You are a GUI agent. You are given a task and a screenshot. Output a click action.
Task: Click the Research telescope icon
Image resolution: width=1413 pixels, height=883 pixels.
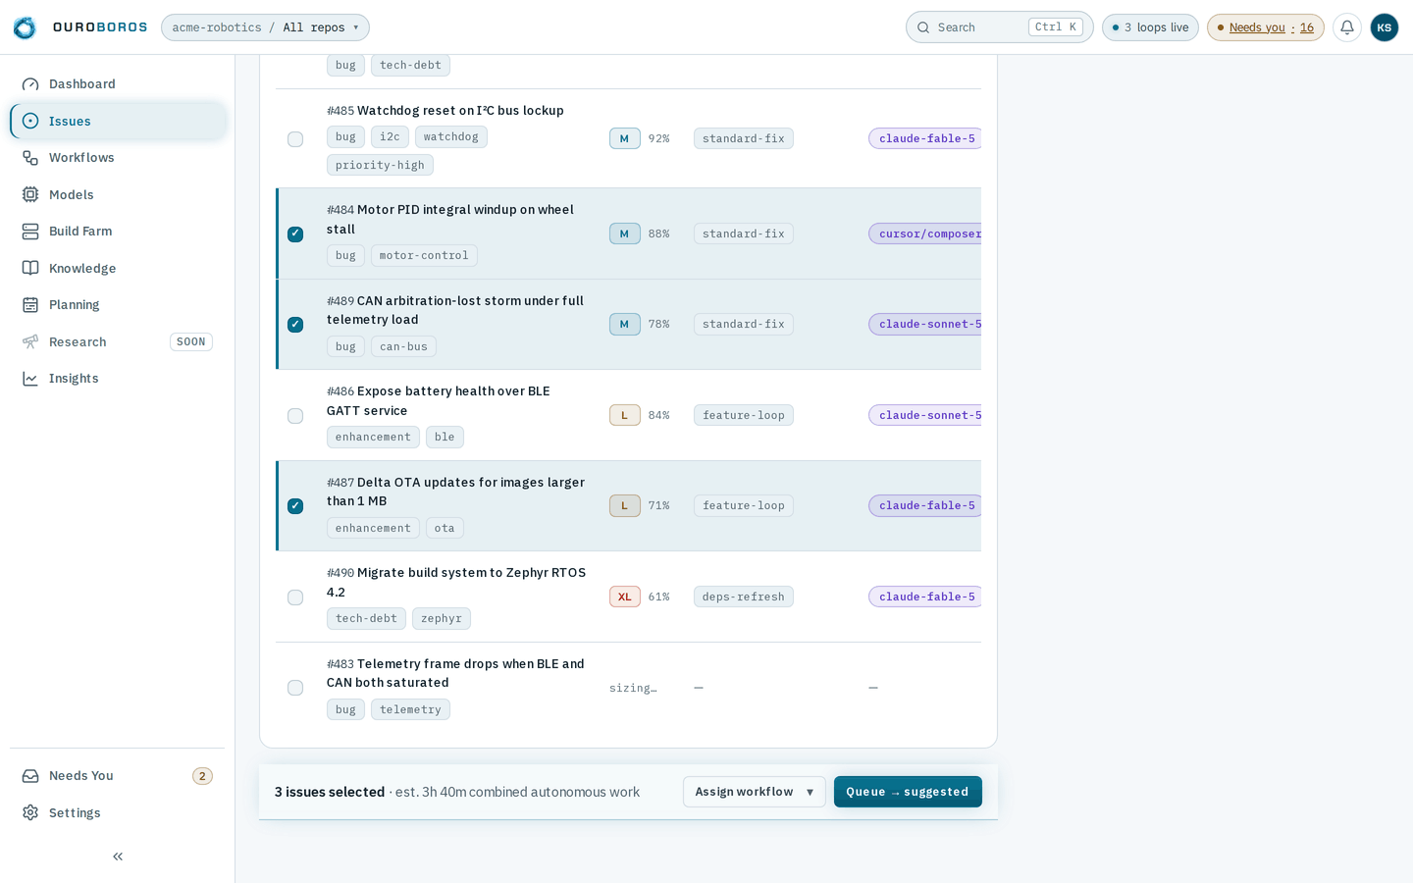30,341
